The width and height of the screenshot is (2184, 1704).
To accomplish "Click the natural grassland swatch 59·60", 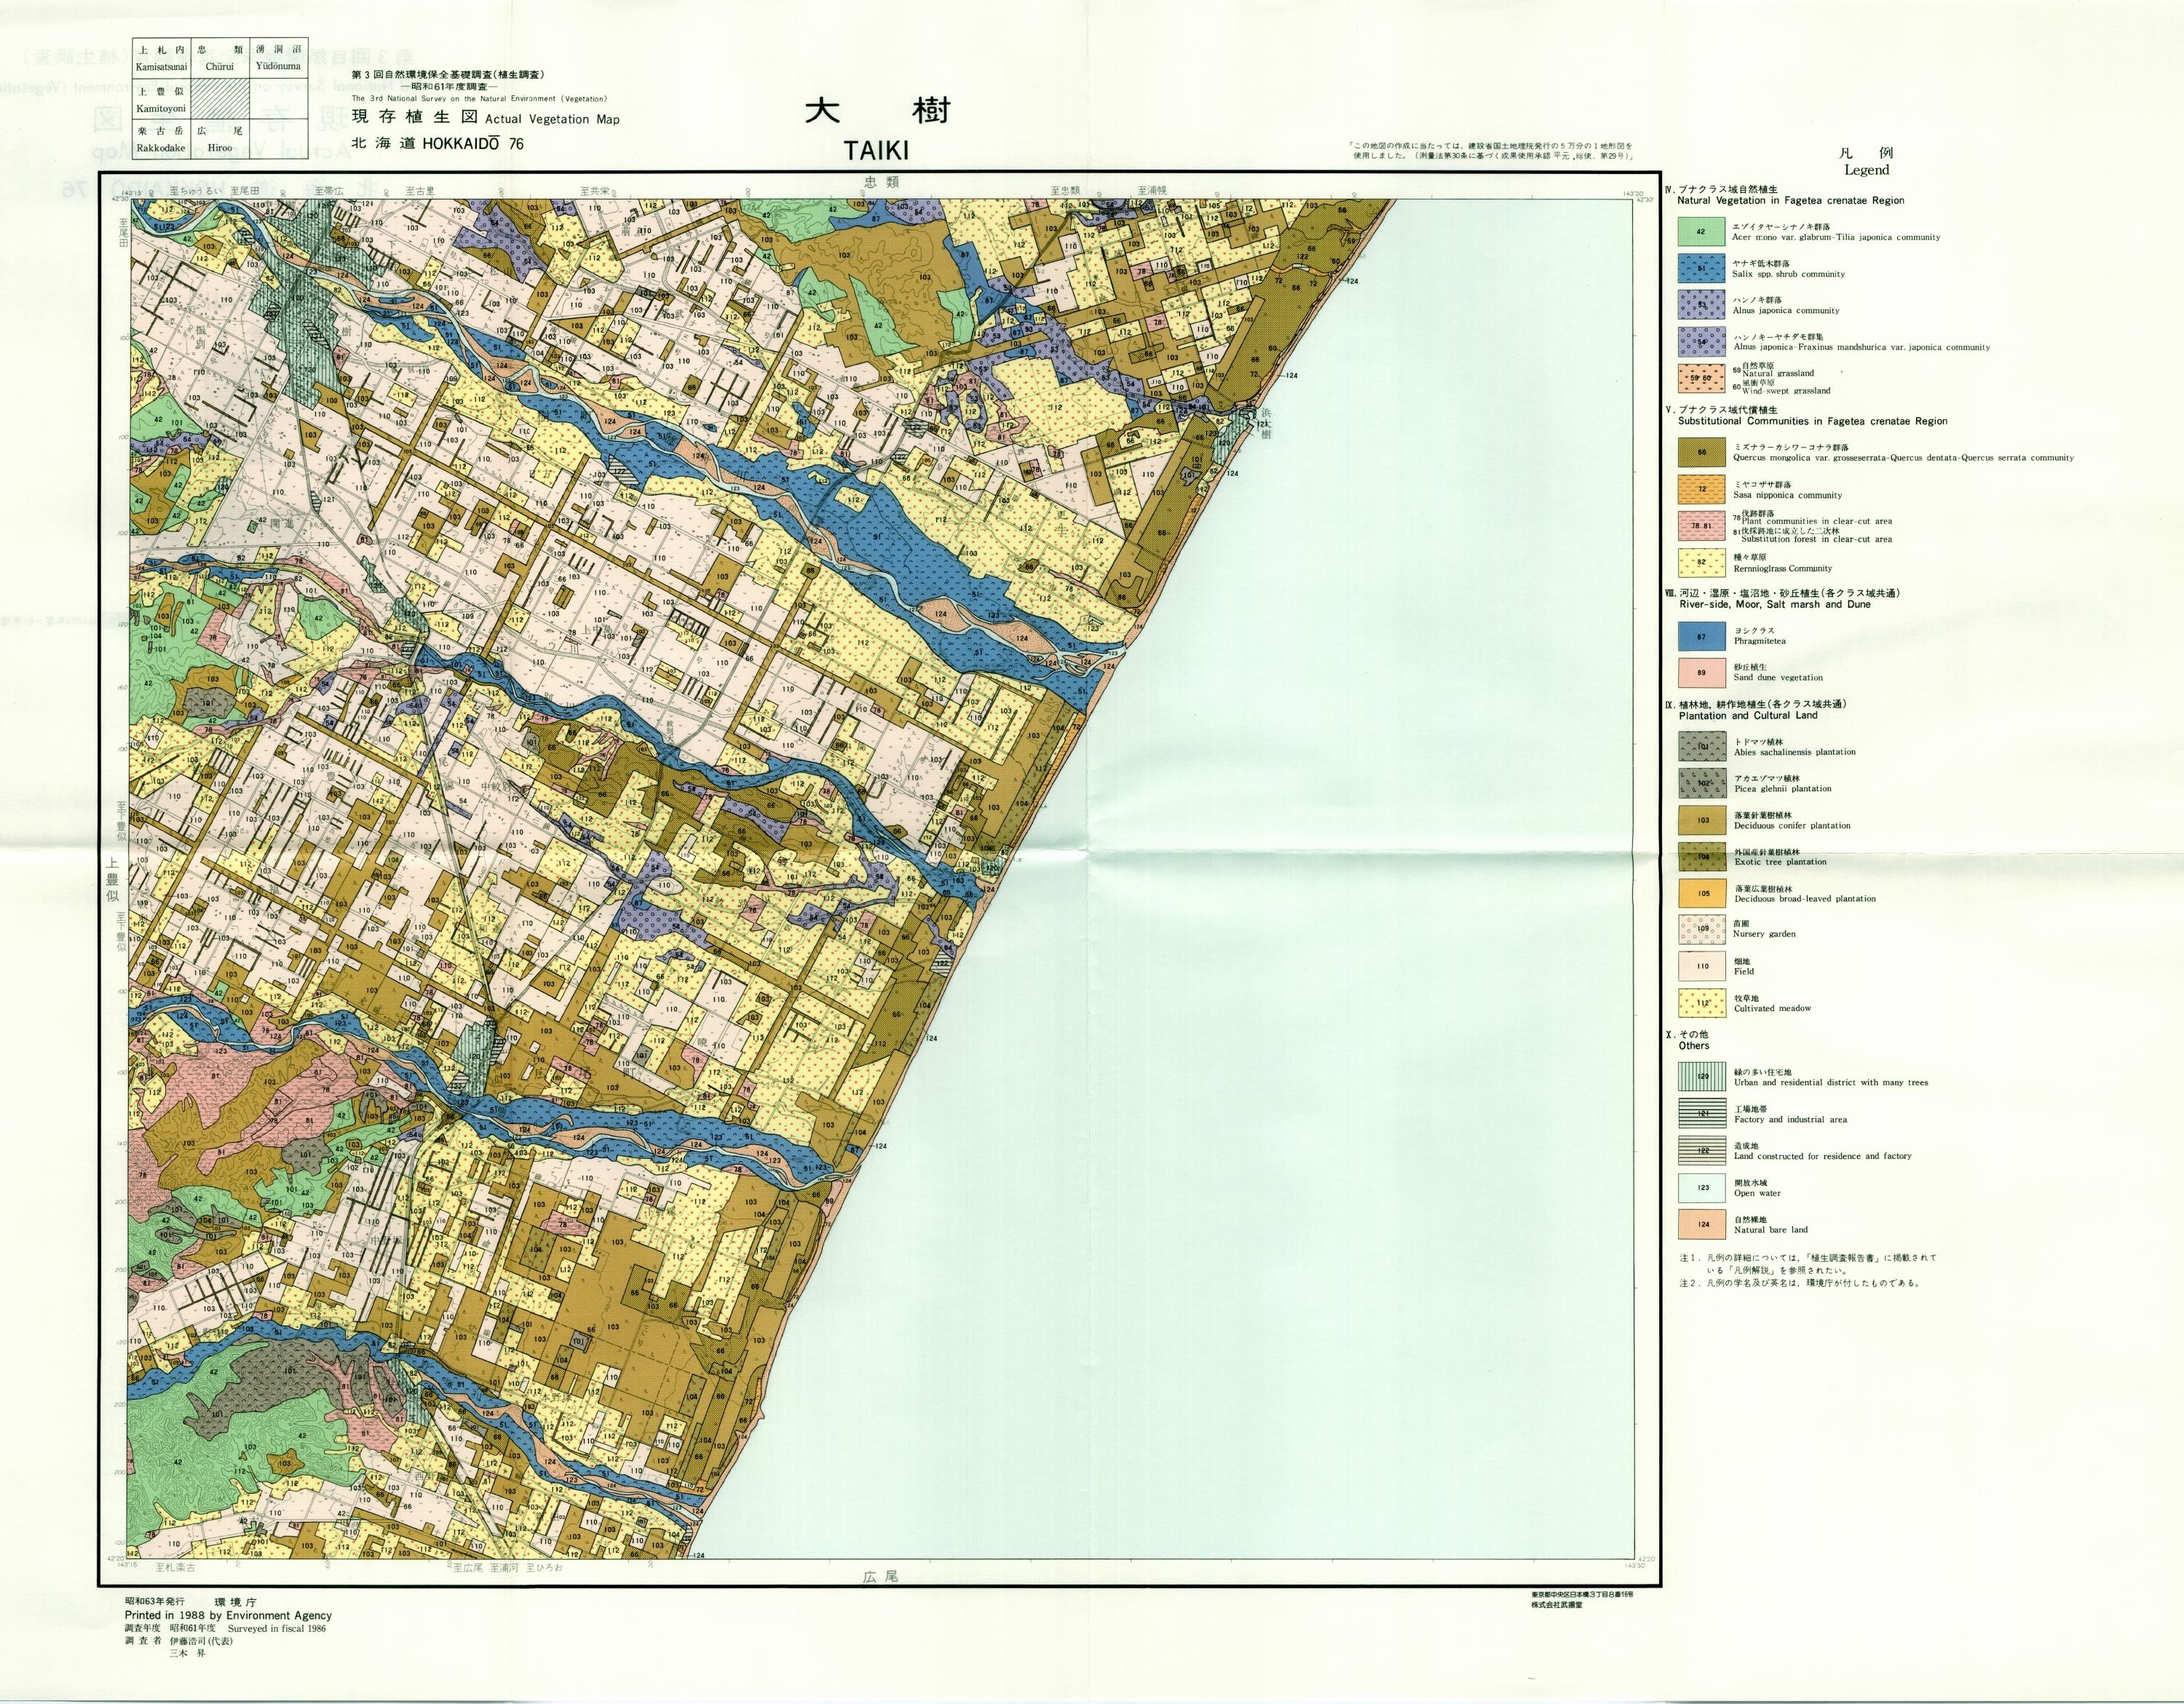I will tap(1701, 379).
